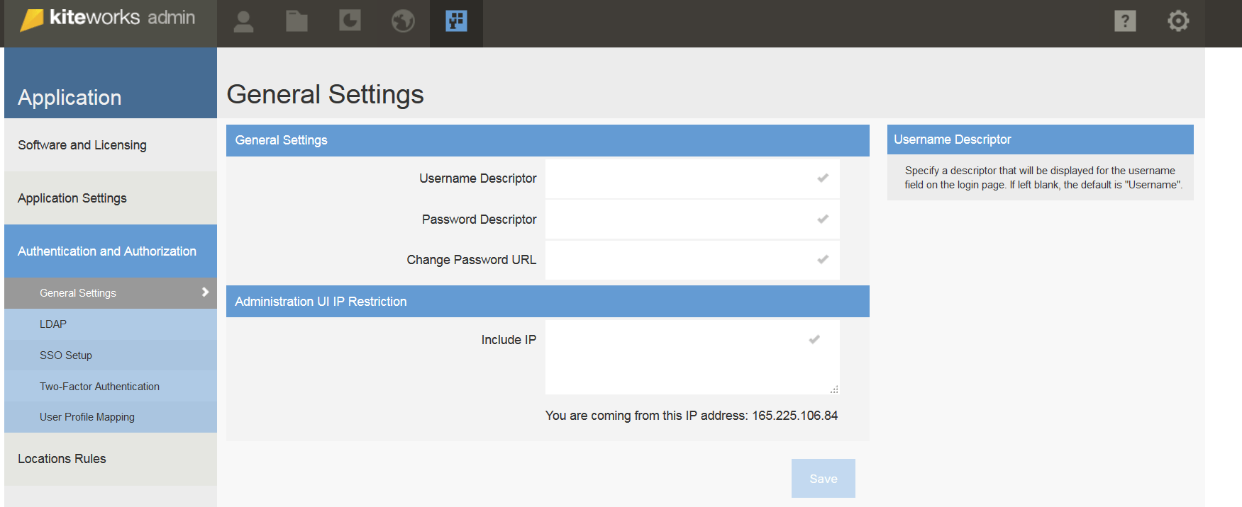Select Authentication and Authorization section
Viewport: 1242px width, 507px height.
pos(111,251)
